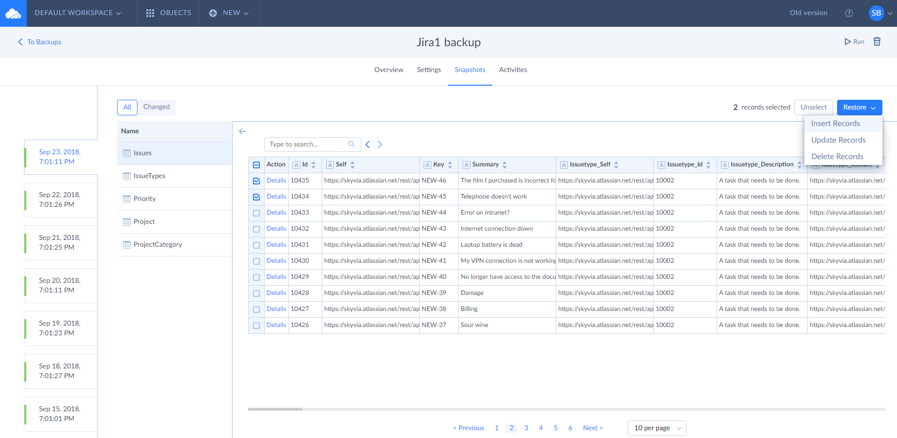Click the Skyvia cloud logo

pyautogui.click(x=13, y=14)
